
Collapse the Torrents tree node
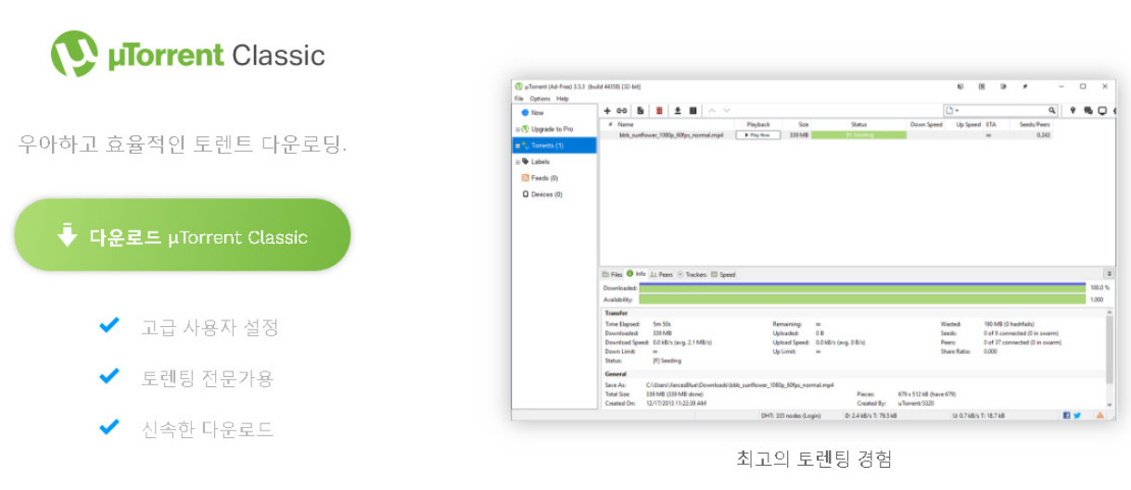point(515,145)
